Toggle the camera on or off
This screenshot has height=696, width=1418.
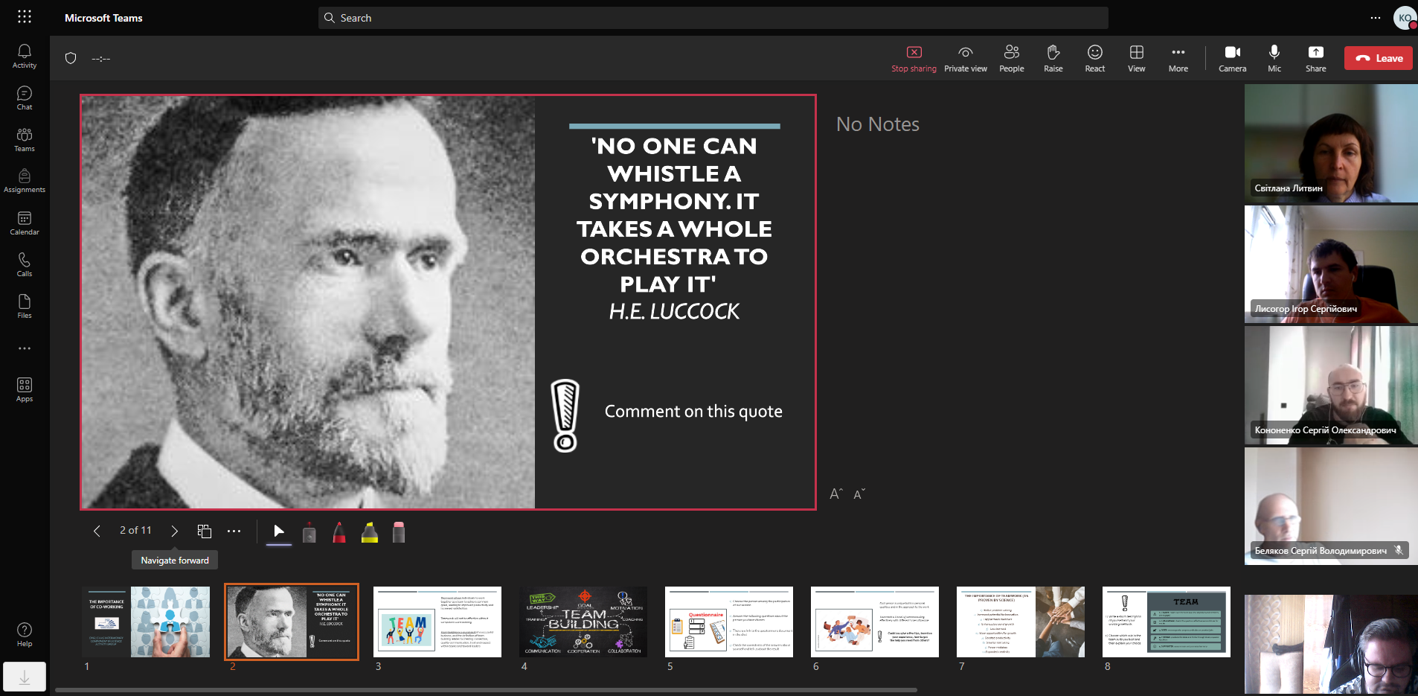pyautogui.click(x=1232, y=59)
